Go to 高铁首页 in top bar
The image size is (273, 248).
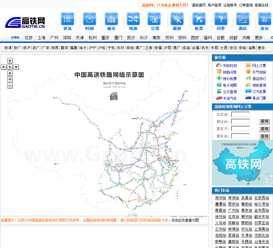[x=199, y=5]
